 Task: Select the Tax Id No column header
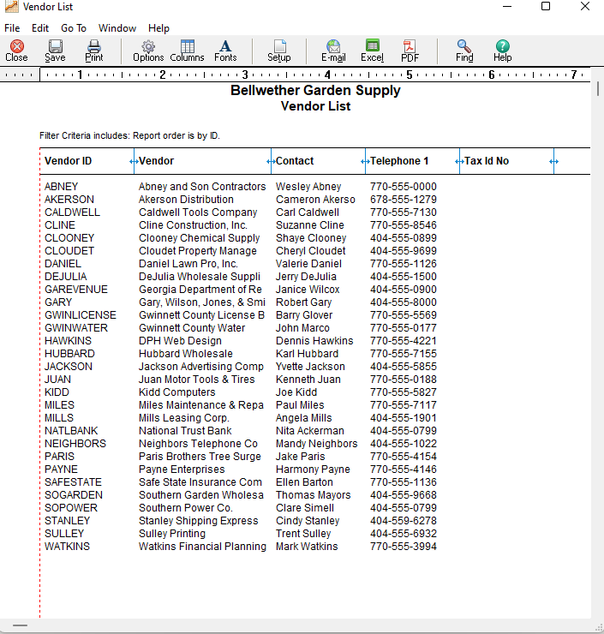[487, 161]
